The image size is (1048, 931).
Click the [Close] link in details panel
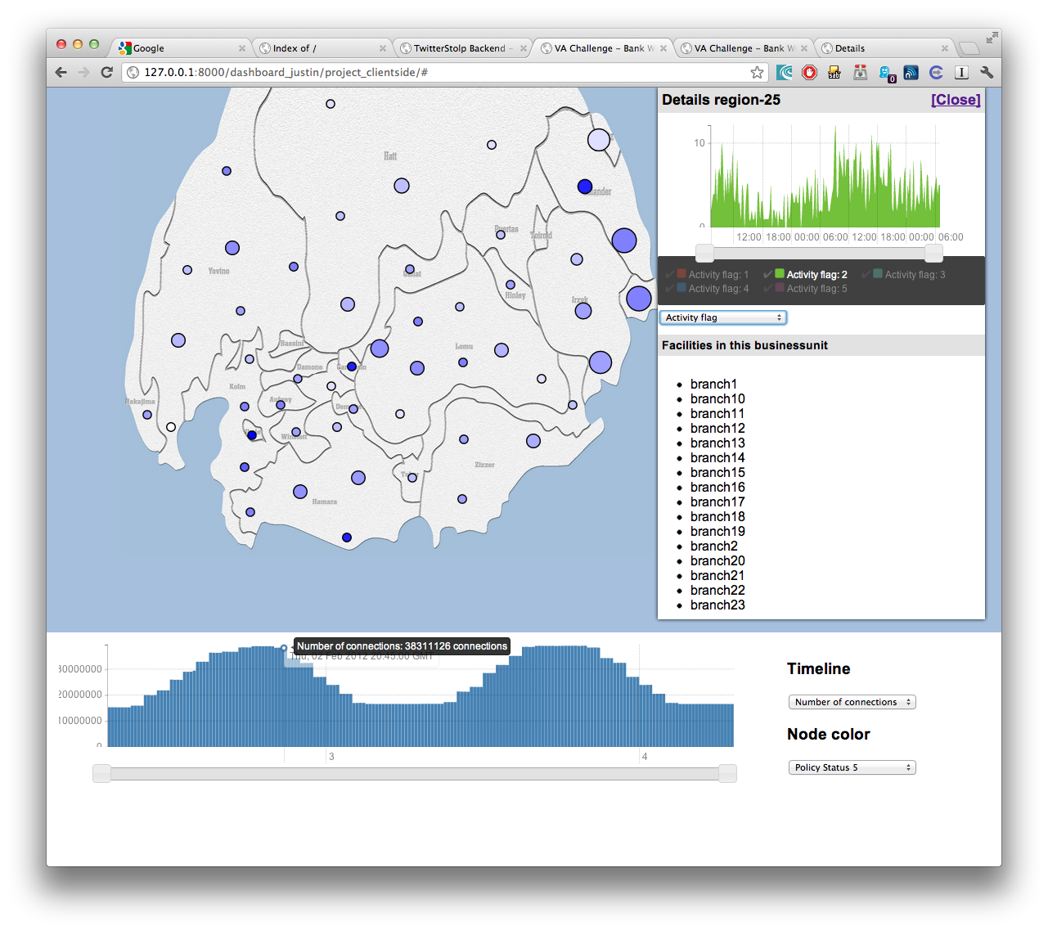pyautogui.click(x=956, y=100)
